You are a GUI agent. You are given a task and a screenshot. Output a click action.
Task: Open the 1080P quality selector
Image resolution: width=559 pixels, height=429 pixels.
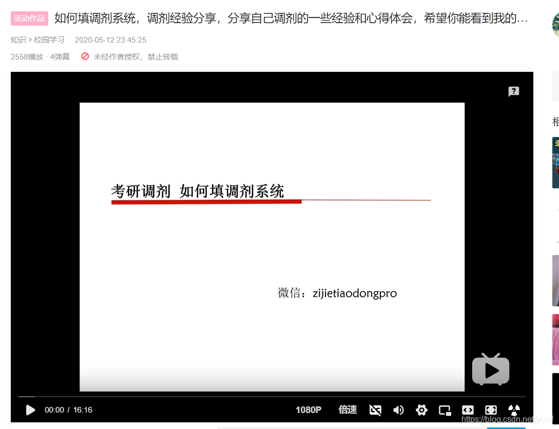pos(309,410)
